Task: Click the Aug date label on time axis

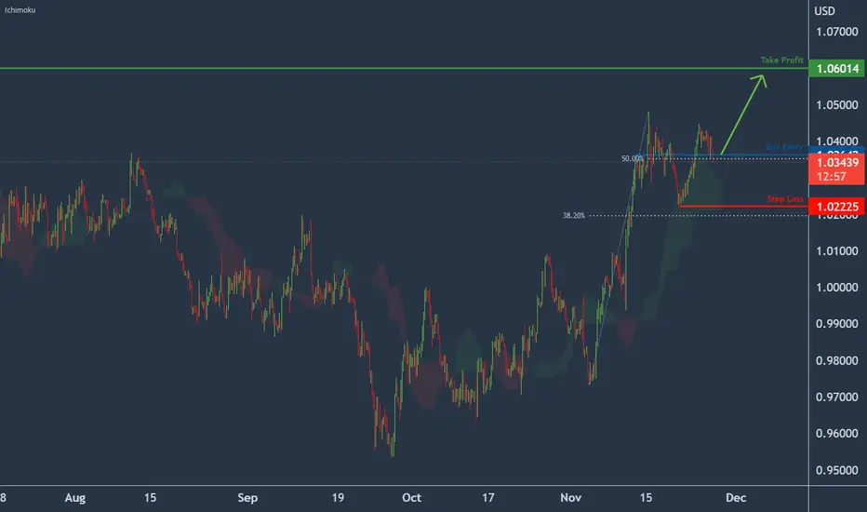Action: (x=75, y=498)
